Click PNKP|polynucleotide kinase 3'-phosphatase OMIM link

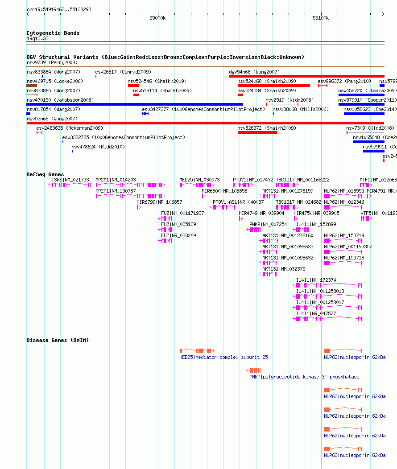304,377
